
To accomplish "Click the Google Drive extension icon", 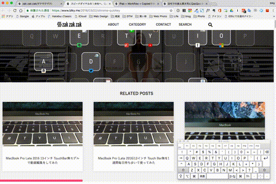I will [231, 11].
